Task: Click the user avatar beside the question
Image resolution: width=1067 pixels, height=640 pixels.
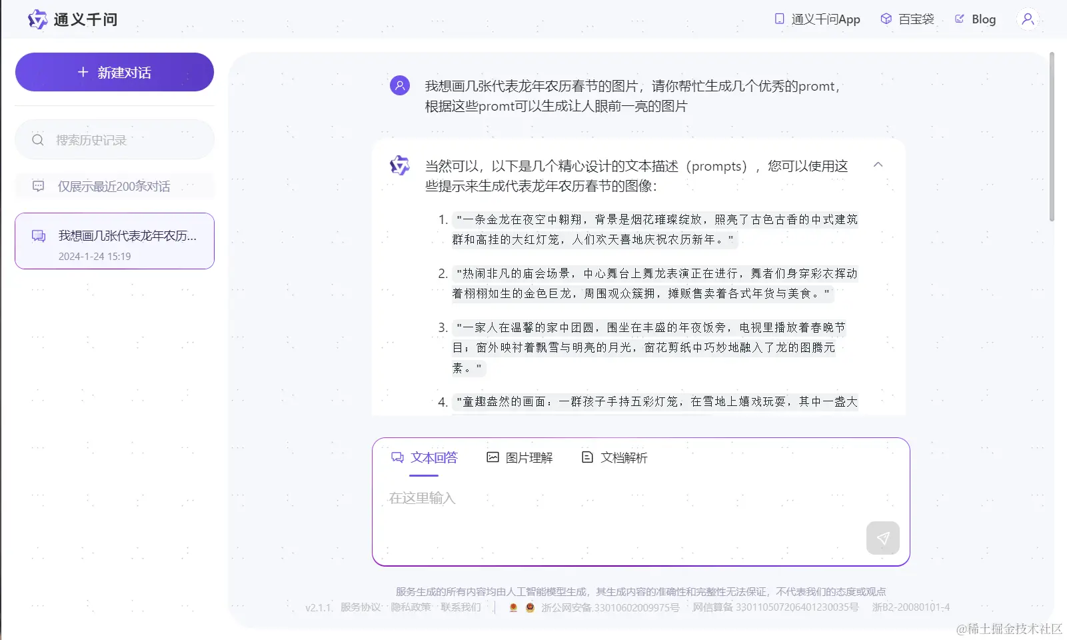Action: tap(400, 85)
